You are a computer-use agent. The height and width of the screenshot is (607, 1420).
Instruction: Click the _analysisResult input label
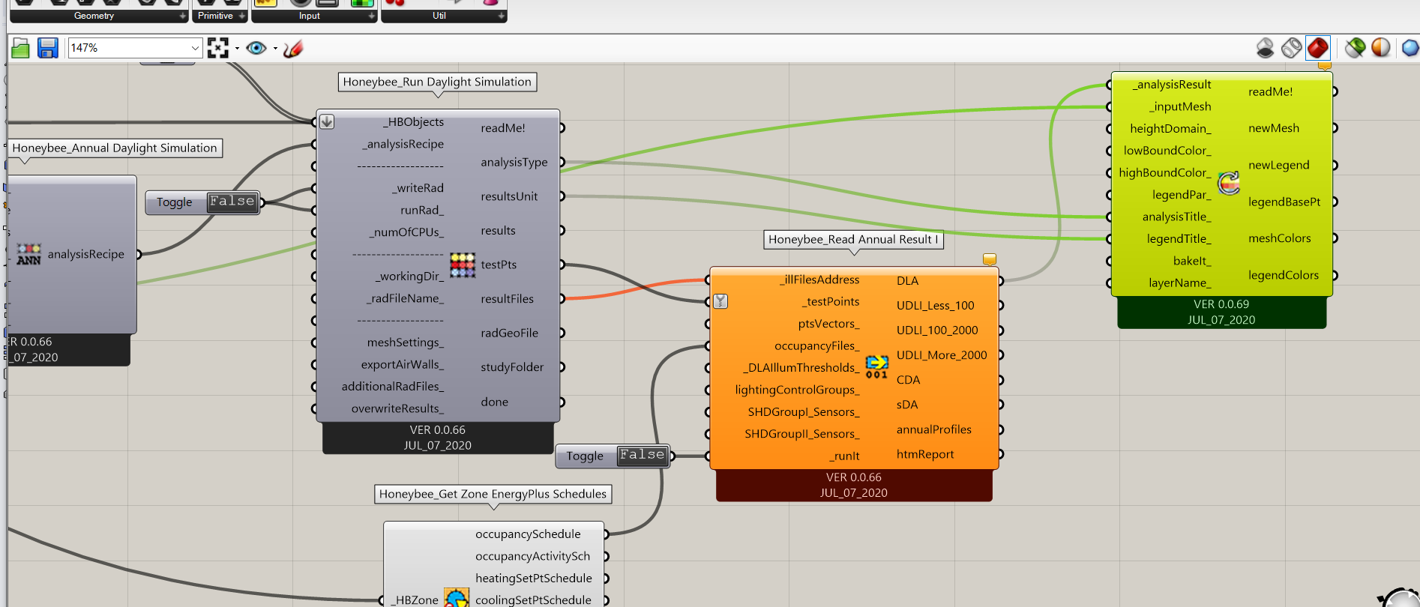pos(1172,85)
